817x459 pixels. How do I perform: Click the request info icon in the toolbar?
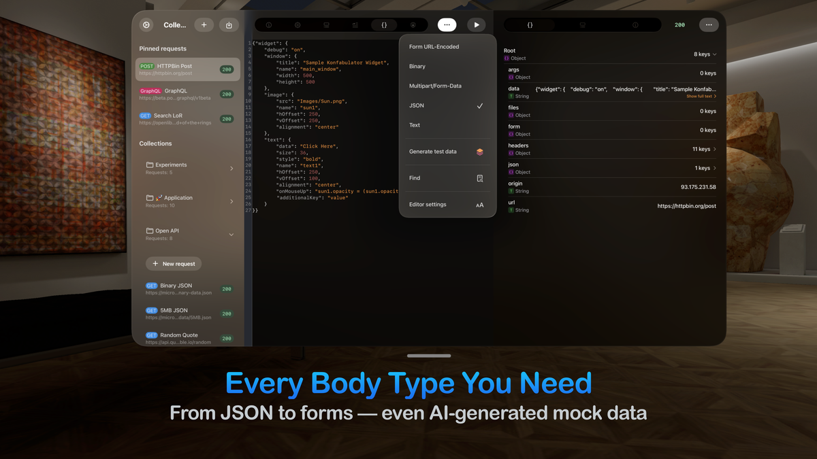coord(269,24)
